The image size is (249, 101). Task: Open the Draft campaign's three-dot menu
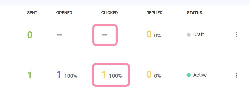click(236, 35)
